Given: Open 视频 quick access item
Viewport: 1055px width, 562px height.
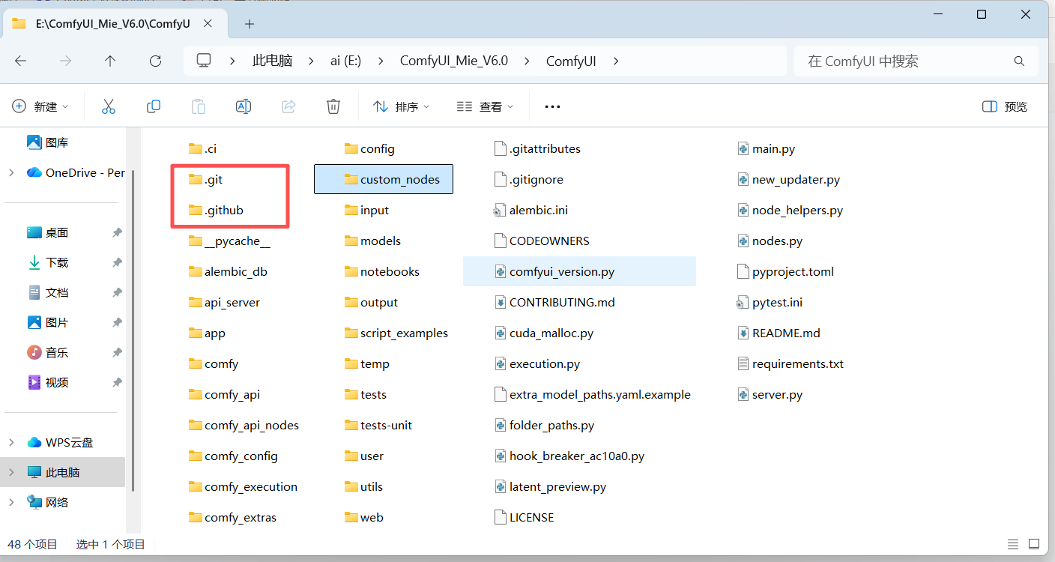Looking at the screenshot, I should [48, 382].
